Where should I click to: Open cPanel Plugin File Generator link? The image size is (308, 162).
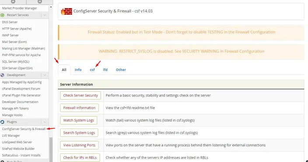(21, 95)
